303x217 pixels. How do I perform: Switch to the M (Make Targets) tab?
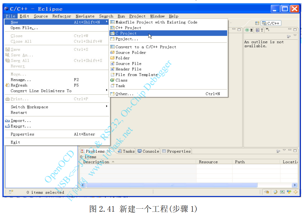(x=249, y=30)
